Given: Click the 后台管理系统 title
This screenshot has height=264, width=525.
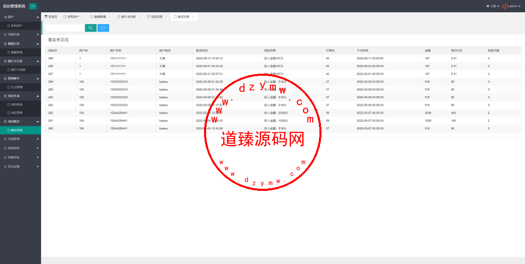Looking at the screenshot, I should point(14,6).
